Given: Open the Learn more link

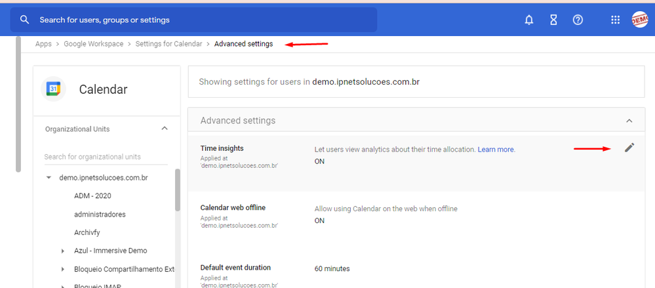Looking at the screenshot, I should coord(496,149).
